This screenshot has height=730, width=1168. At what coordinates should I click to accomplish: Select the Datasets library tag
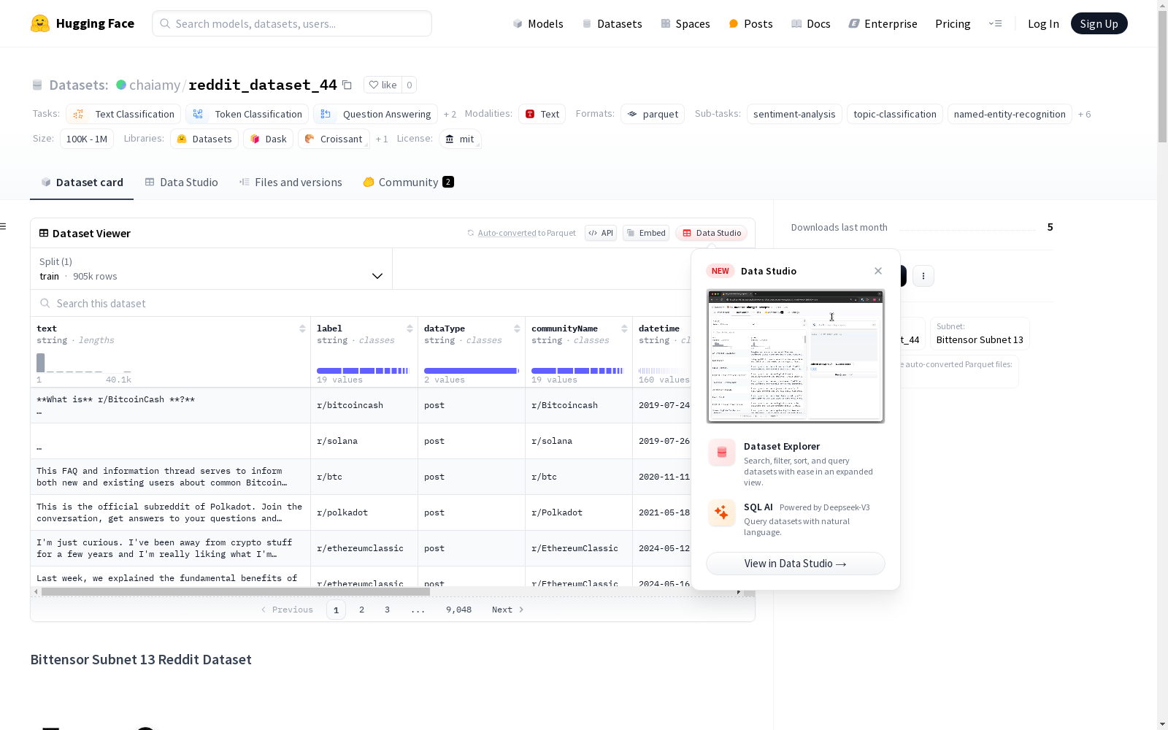[204, 139]
